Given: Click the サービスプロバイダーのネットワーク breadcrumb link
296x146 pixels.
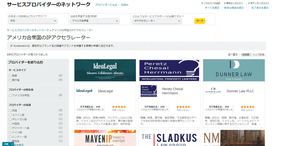Looking at the screenshot, I should tap(28, 30).
